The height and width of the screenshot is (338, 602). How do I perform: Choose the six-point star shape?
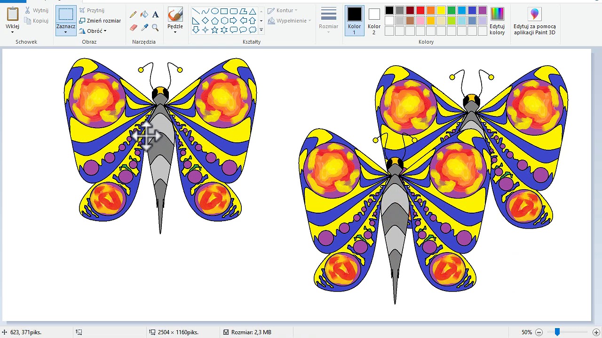click(224, 30)
